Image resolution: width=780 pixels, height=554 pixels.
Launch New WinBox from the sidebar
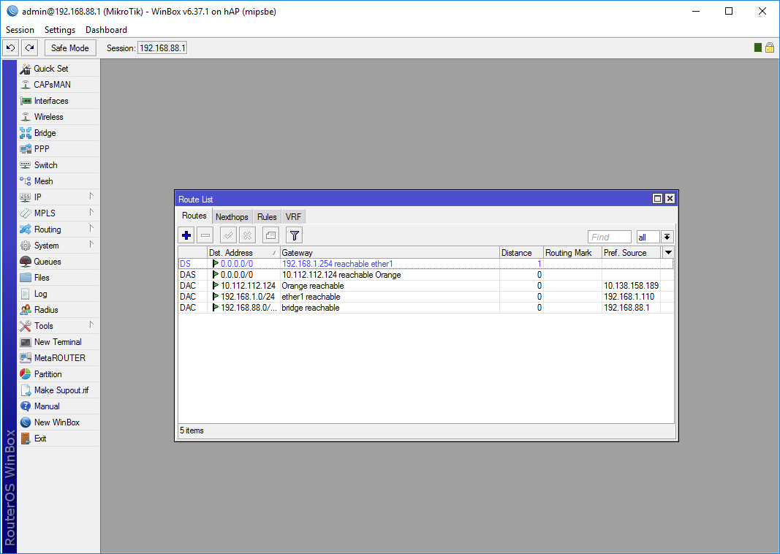pos(58,422)
